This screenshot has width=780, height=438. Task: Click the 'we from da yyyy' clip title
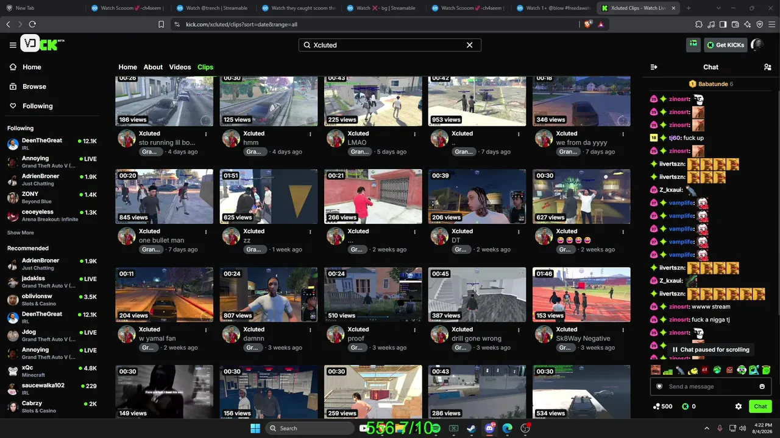581,142
